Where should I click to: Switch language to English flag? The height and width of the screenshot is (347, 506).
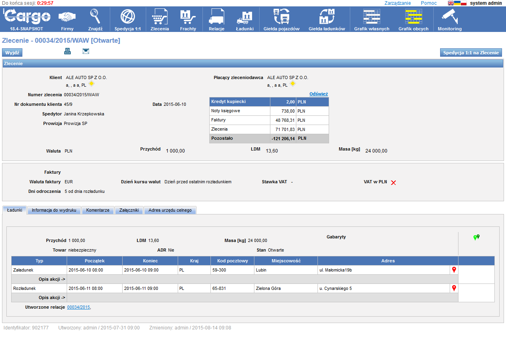pos(451,3)
